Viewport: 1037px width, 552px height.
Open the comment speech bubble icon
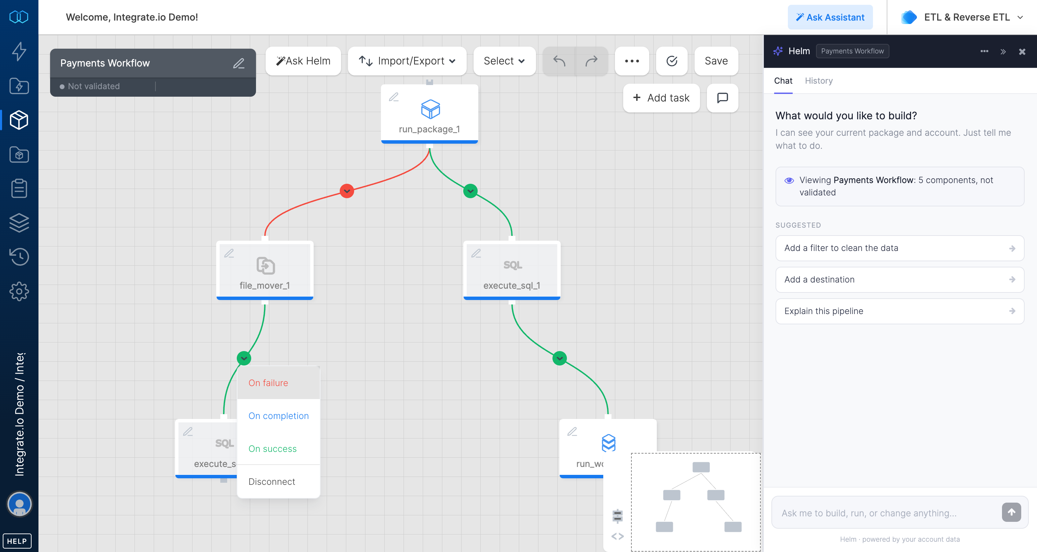click(x=723, y=98)
